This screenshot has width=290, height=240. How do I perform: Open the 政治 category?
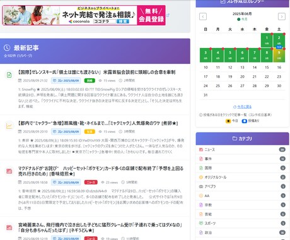click(x=242, y=232)
